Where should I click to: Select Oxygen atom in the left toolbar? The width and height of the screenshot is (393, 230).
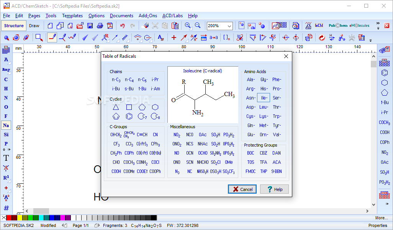point(6,107)
